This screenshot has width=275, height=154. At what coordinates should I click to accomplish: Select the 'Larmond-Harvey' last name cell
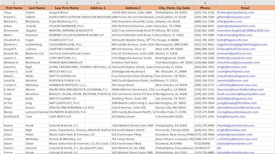tap(37, 112)
